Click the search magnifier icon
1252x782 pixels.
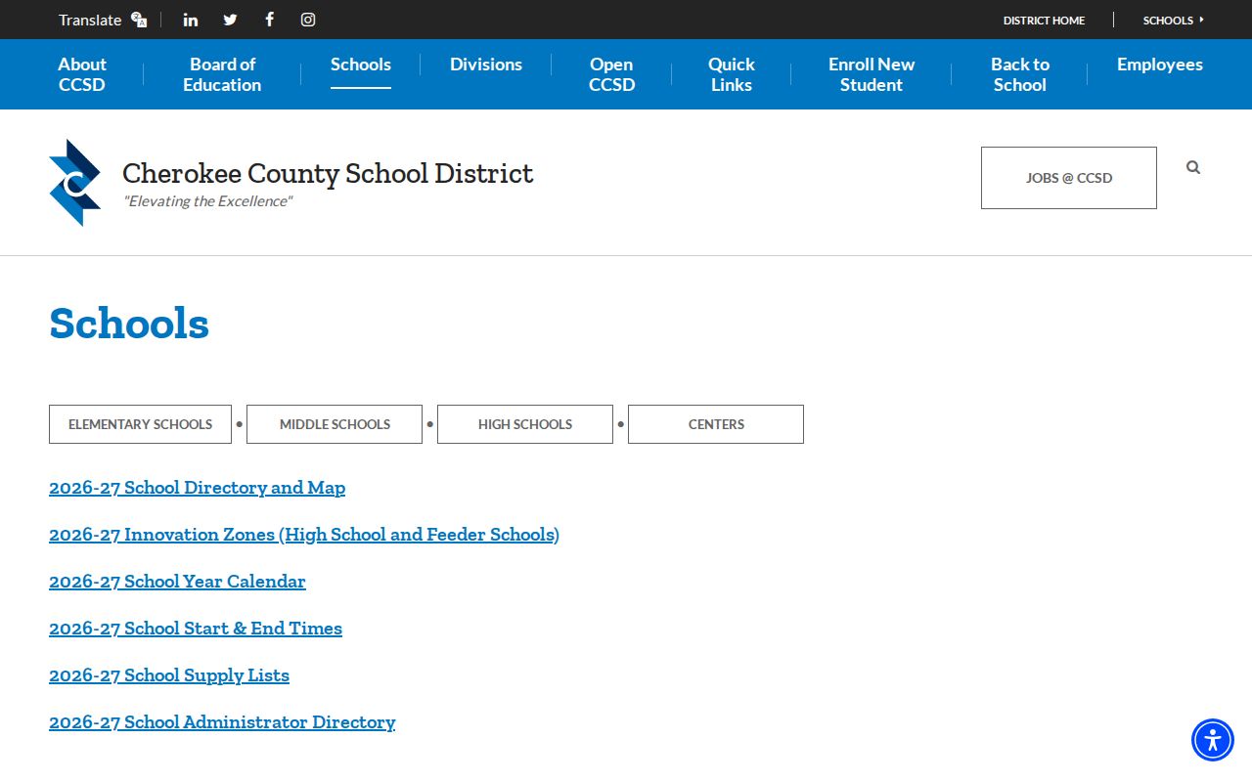coord(1193,167)
